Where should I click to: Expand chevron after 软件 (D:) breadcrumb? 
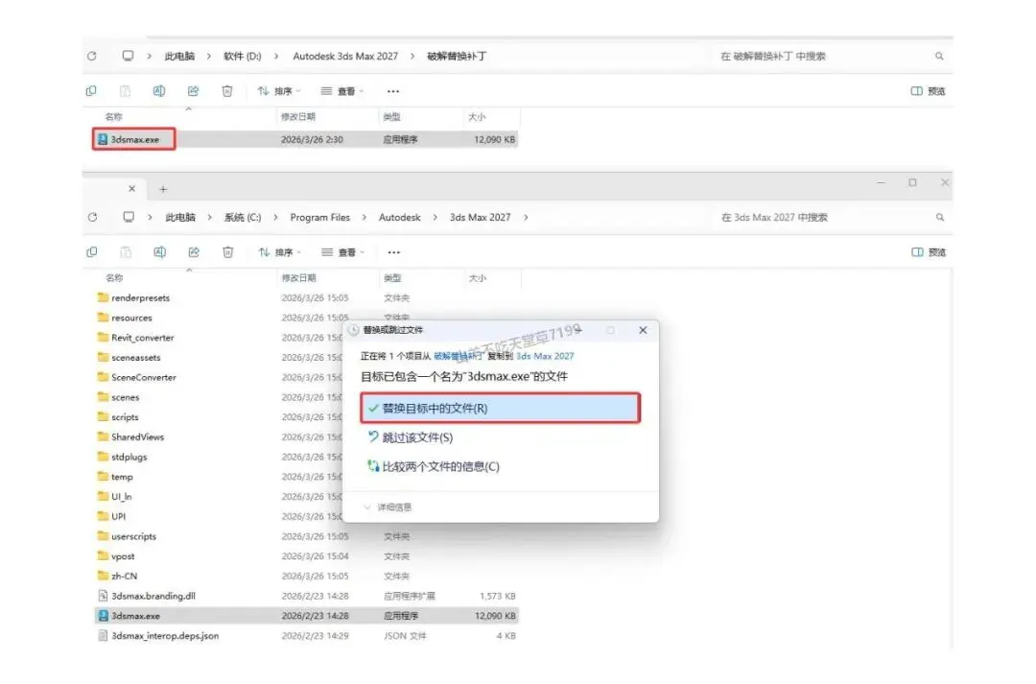pyautogui.click(x=276, y=57)
